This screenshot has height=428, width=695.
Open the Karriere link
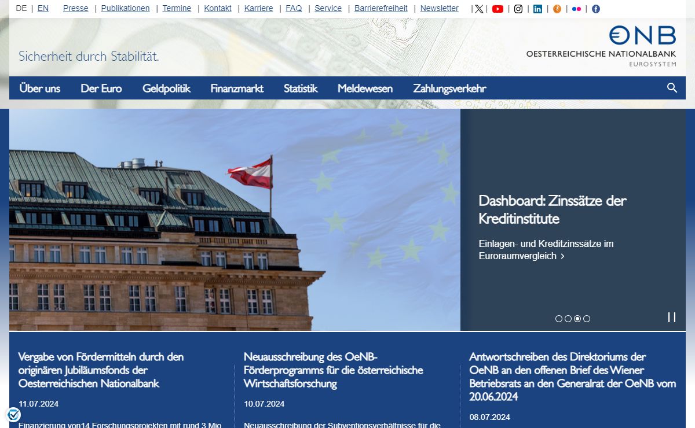point(259,9)
